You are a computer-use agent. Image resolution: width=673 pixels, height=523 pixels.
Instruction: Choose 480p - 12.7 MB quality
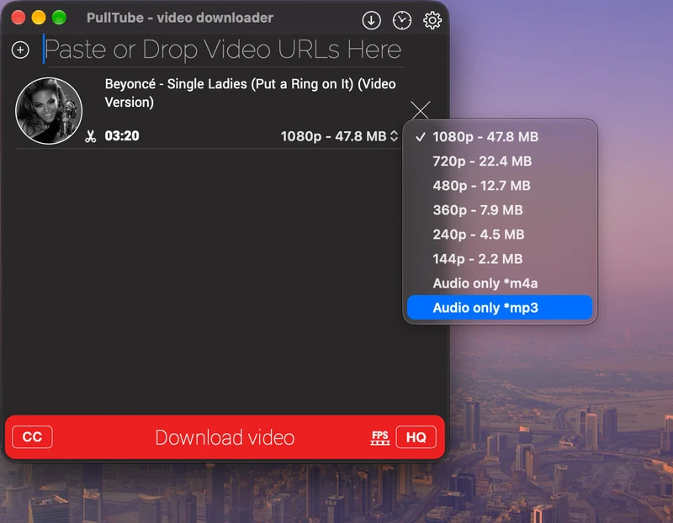coord(500,185)
